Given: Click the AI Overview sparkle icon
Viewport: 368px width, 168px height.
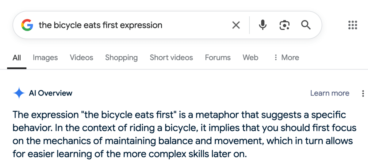Looking at the screenshot, I should coord(19,93).
